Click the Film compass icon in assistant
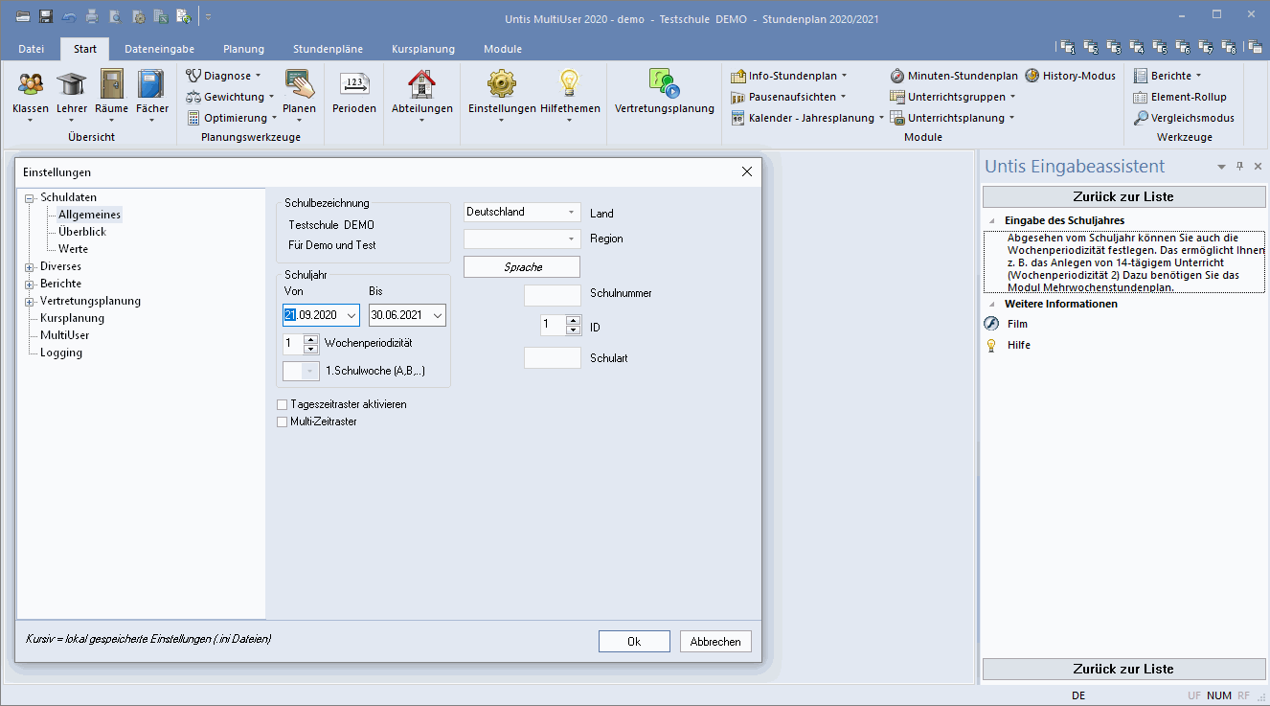The image size is (1270, 706). pos(991,324)
